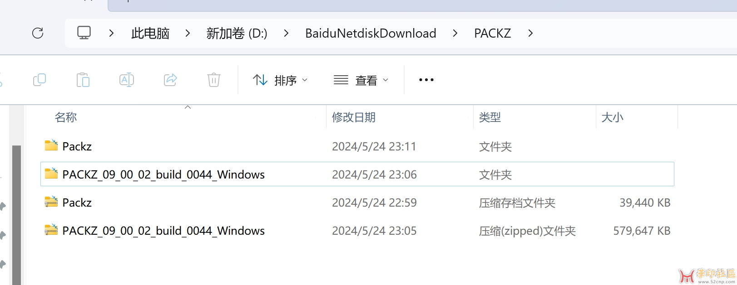The width and height of the screenshot is (737, 285).
Task: Click the date 2024/5/24 22:59
Action: (374, 203)
